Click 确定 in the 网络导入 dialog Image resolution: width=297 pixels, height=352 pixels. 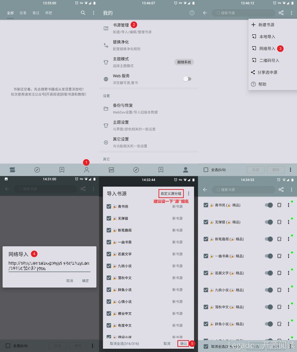(85, 280)
